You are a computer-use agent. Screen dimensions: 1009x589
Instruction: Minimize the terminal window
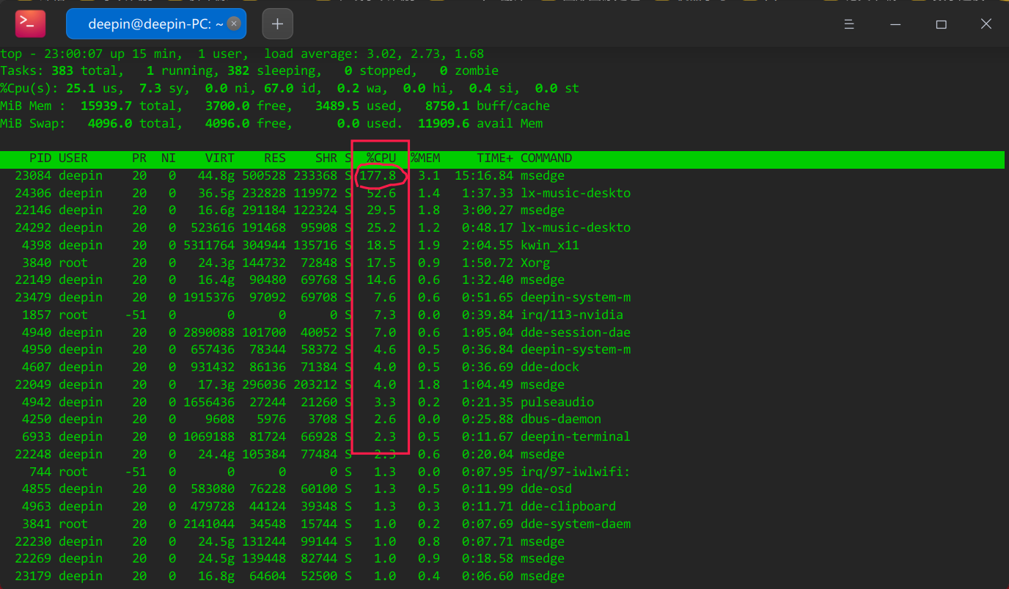click(895, 24)
